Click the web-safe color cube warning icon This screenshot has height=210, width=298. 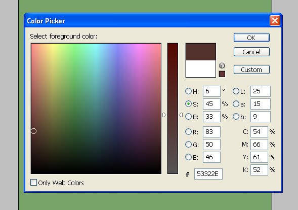click(x=222, y=65)
